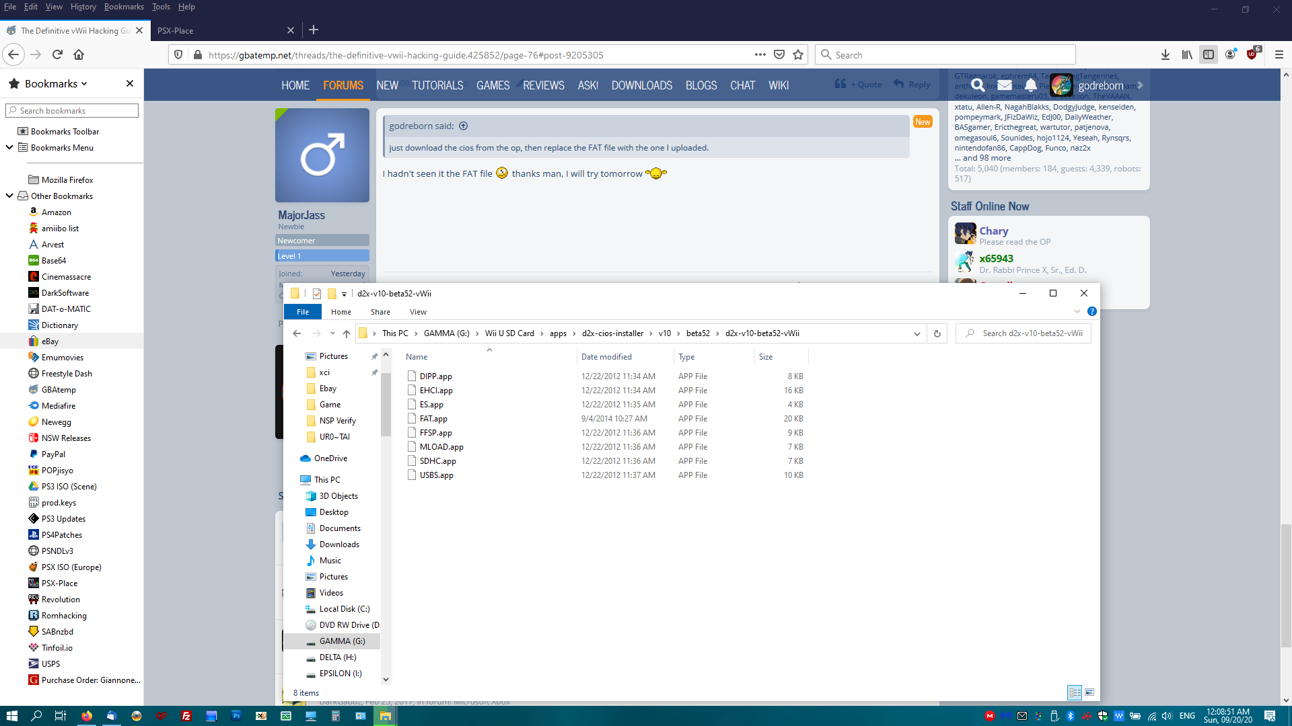Open Explorer quick access toolbar dropdown
This screenshot has width=1292, height=726.
pos(344,294)
